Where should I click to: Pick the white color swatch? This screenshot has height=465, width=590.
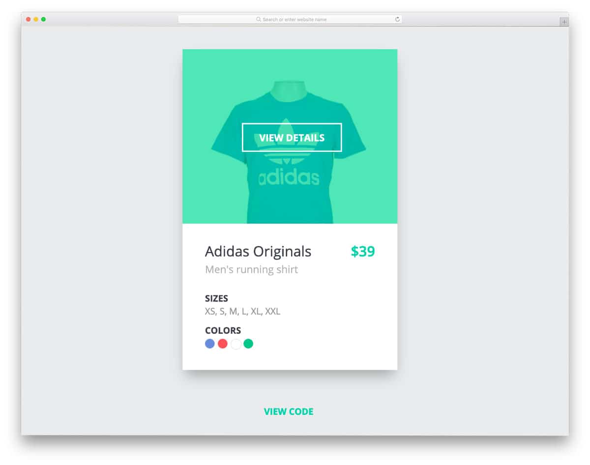[x=236, y=344]
